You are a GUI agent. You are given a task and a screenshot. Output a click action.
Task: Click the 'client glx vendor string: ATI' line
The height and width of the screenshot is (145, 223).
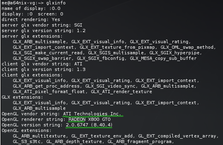point(42,64)
